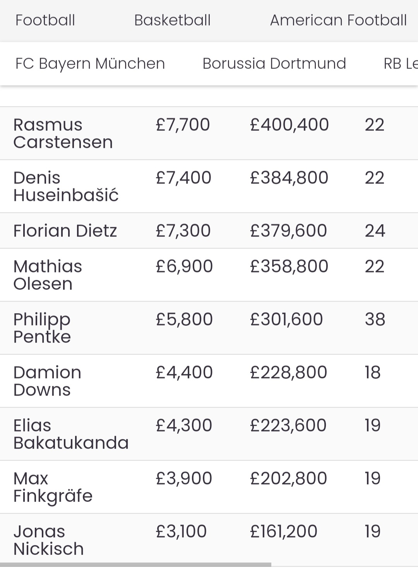Click the £400,400 yearly salary cell
The height and width of the screenshot is (571, 418).
tap(290, 125)
